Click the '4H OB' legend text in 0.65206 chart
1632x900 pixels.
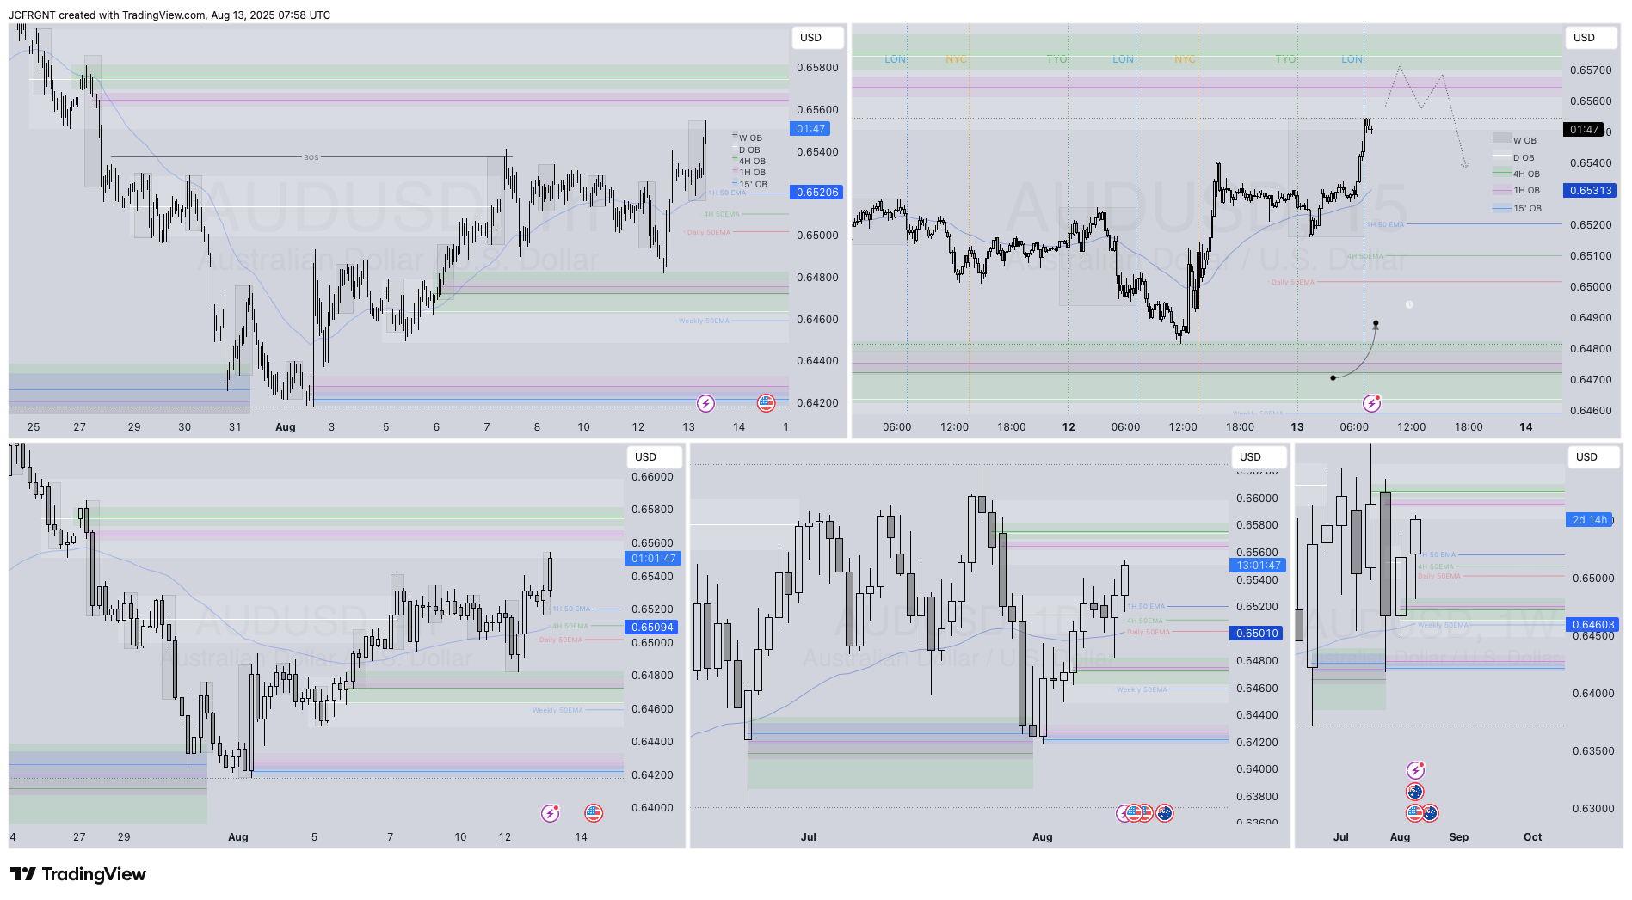(752, 162)
